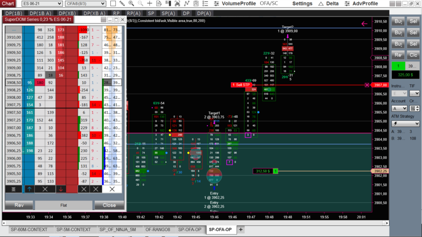
Task: Click the 3907,00 stop price marker
Action: [380, 85]
